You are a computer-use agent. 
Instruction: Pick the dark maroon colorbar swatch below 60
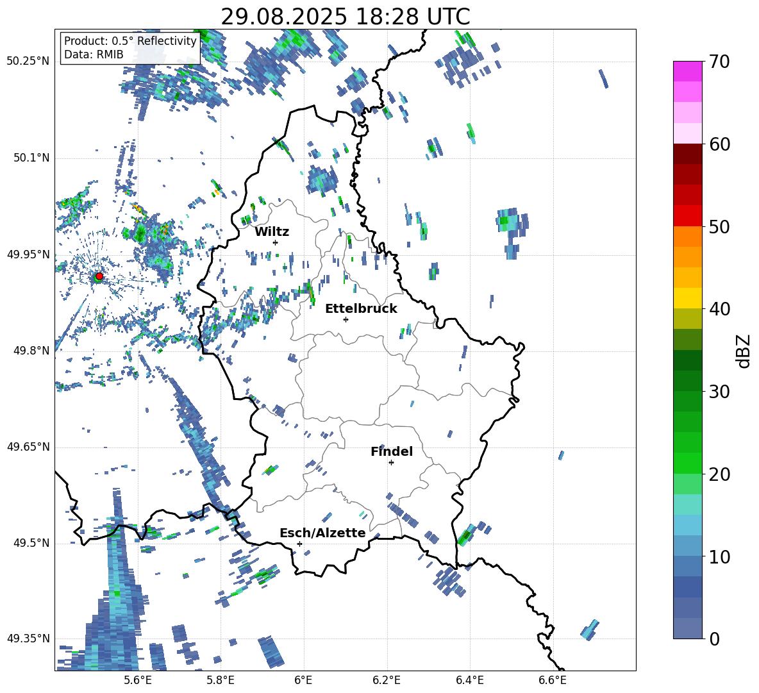click(x=687, y=154)
